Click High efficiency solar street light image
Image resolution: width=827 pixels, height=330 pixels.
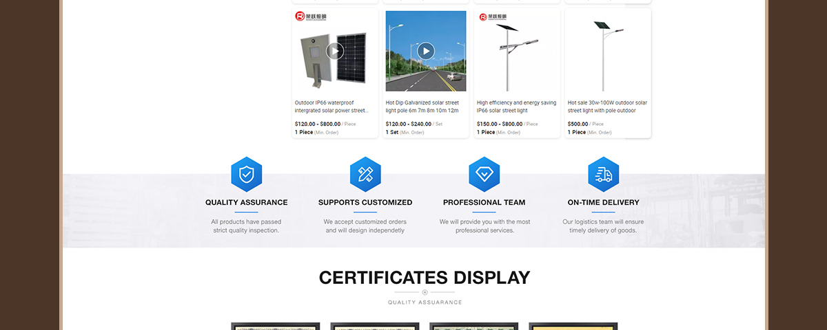[x=517, y=51]
